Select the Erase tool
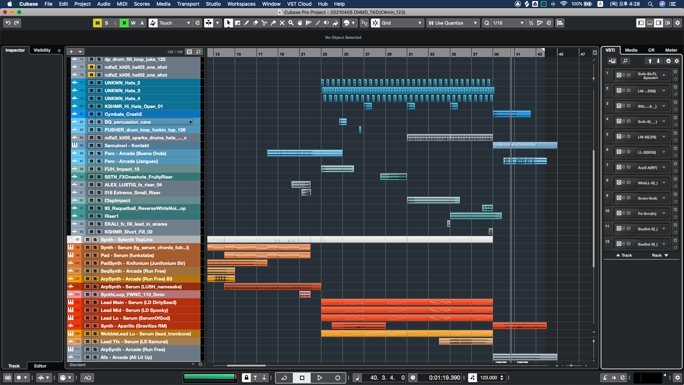 point(255,23)
